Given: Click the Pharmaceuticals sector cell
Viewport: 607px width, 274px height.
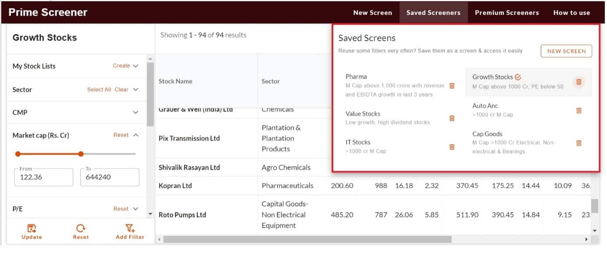Looking at the screenshot, I should [288, 186].
